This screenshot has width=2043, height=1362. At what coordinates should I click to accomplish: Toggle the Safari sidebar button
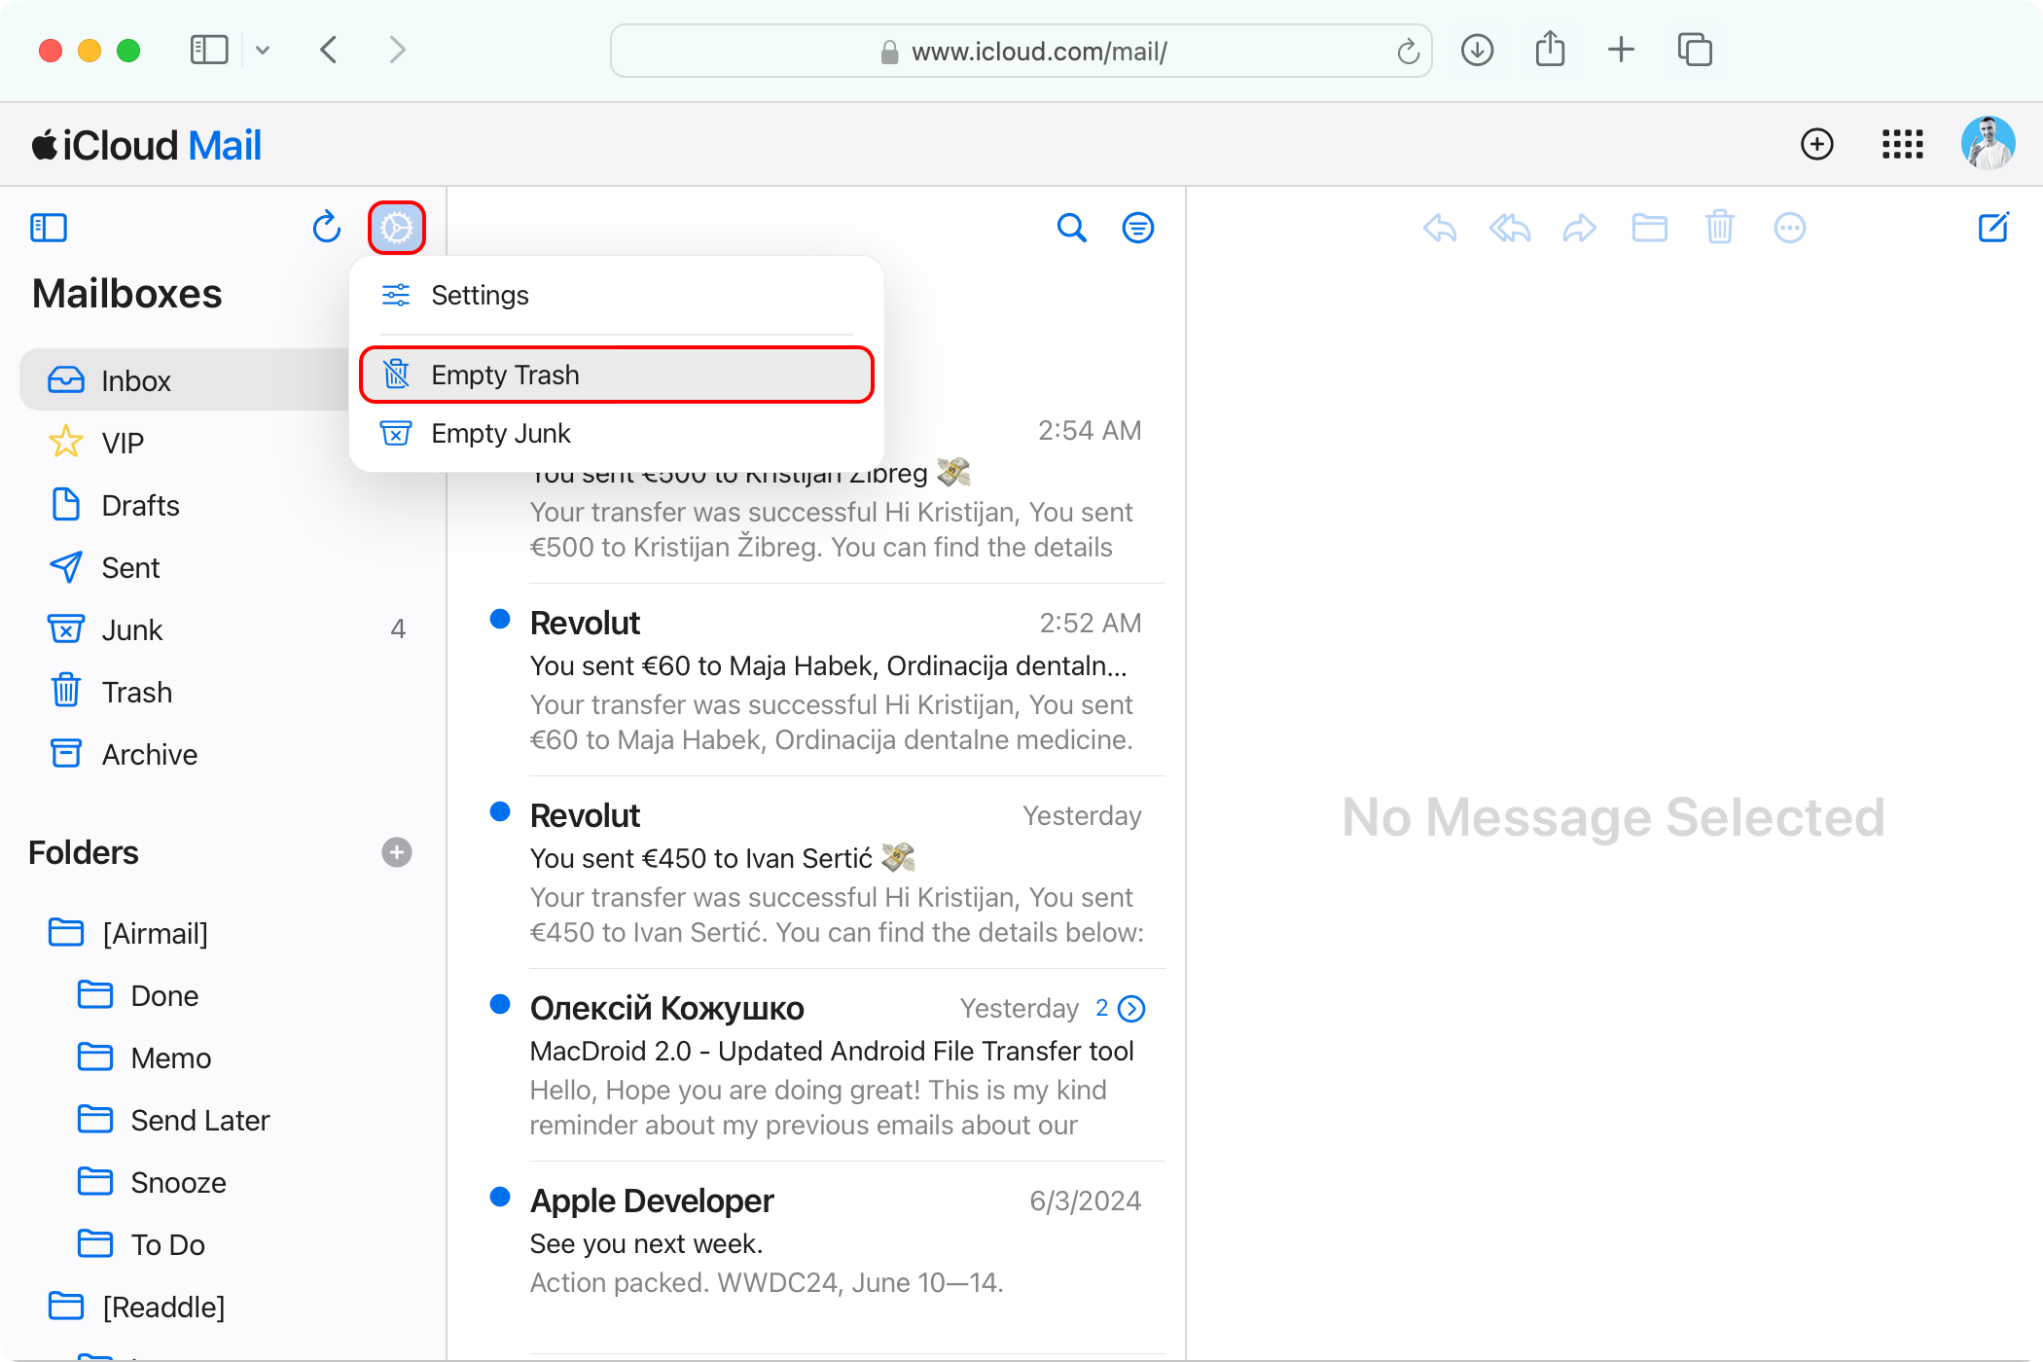(208, 50)
